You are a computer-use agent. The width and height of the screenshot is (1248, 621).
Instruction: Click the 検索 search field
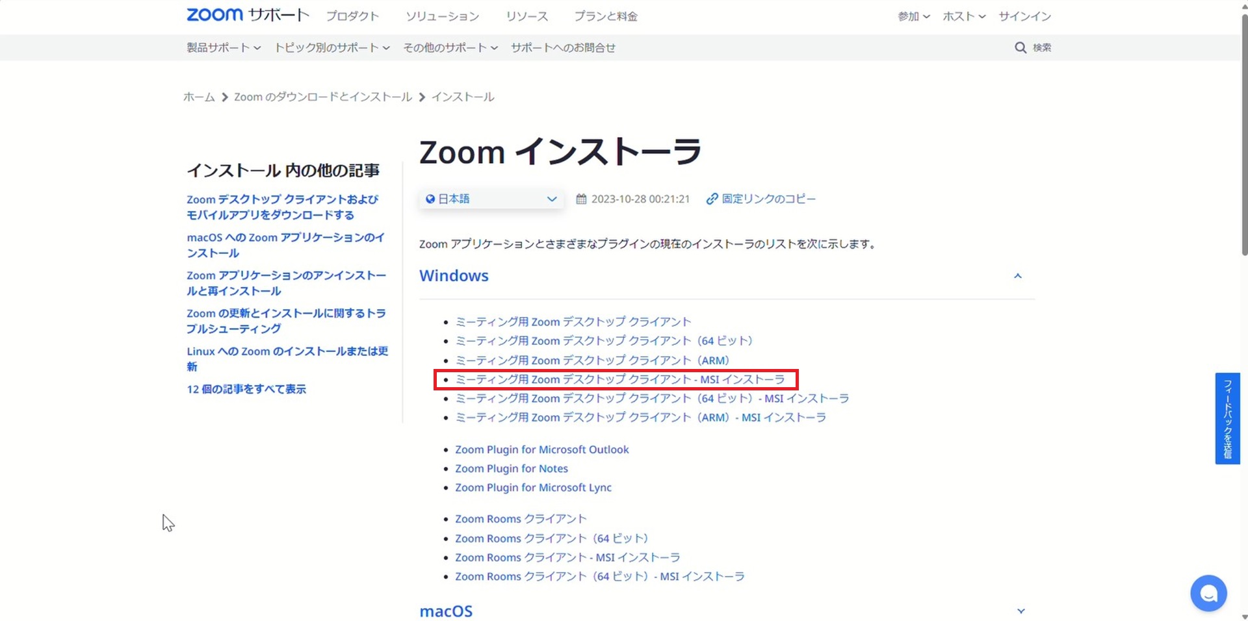tap(1042, 47)
